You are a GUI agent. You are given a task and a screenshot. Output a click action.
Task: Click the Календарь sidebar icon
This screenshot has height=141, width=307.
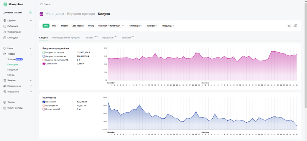tap(5, 38)
